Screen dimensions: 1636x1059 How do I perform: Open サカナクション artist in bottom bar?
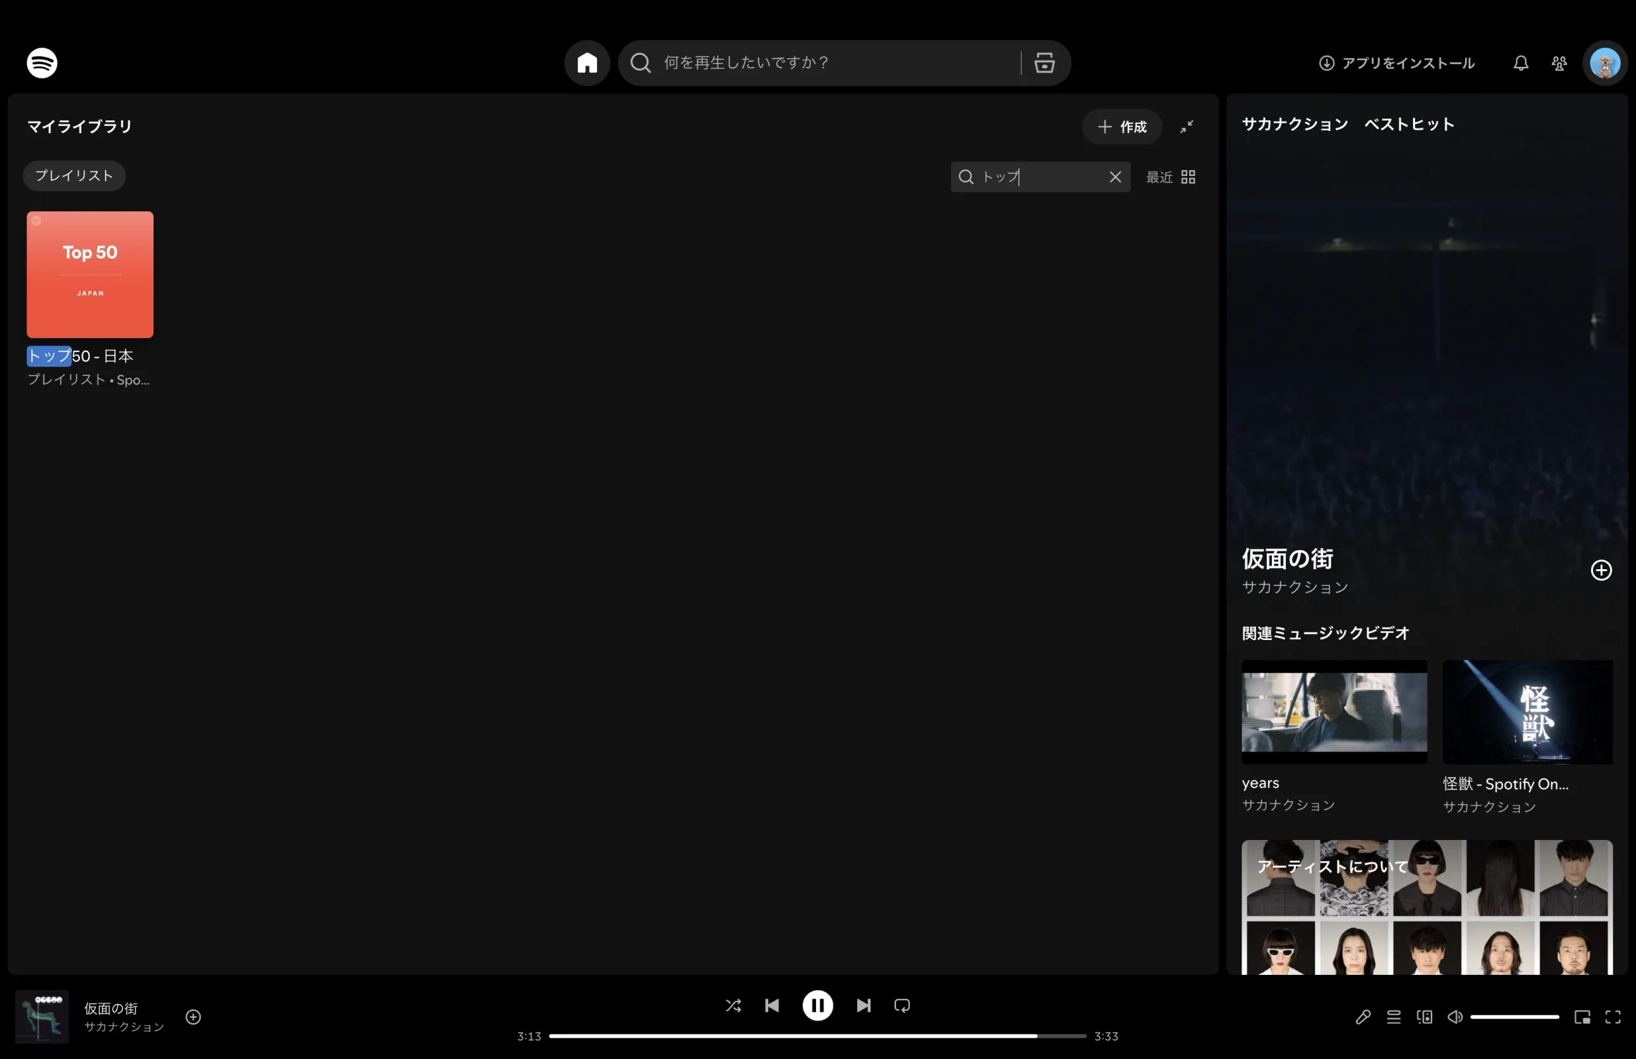point(124,1026)
